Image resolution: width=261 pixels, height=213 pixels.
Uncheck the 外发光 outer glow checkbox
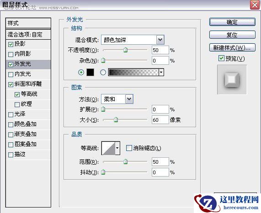pos(11,64)
